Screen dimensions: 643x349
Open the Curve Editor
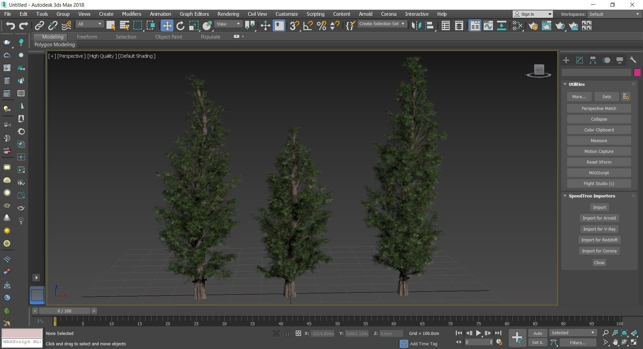(488, 25)
